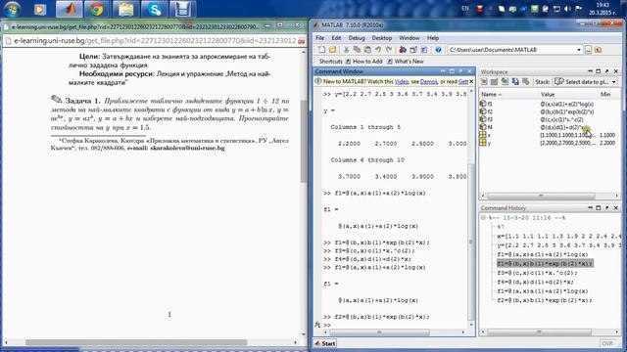Screen dimensions: 627x352
Task: Go up one folder level icon
Action: [x=598, y=50]
